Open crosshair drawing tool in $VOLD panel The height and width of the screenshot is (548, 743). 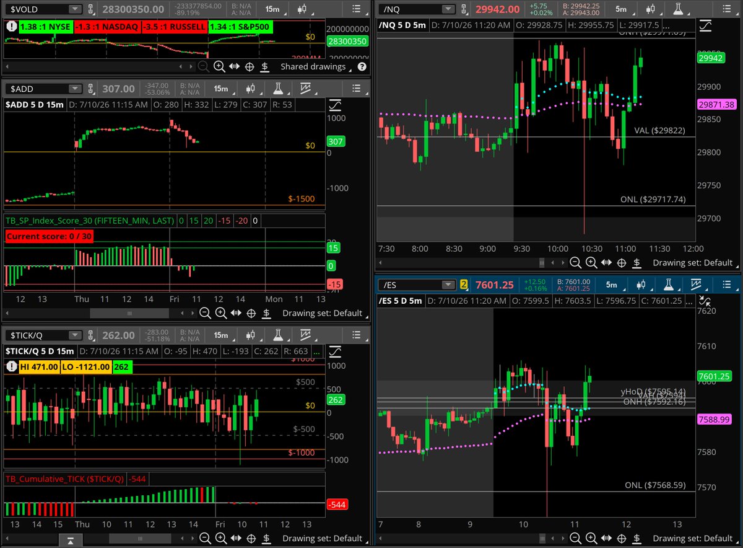coord(250,66)
